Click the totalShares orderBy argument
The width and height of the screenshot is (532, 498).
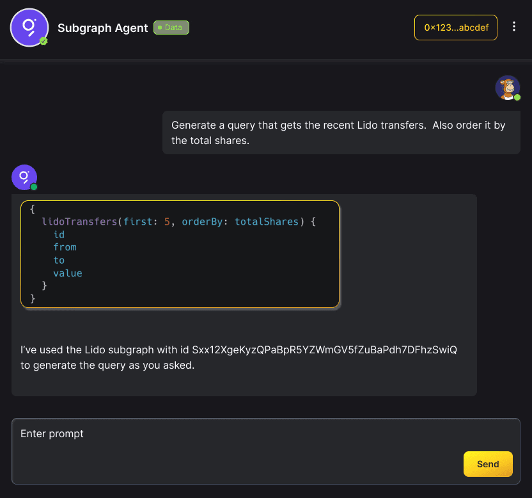(x=267, y=222)
